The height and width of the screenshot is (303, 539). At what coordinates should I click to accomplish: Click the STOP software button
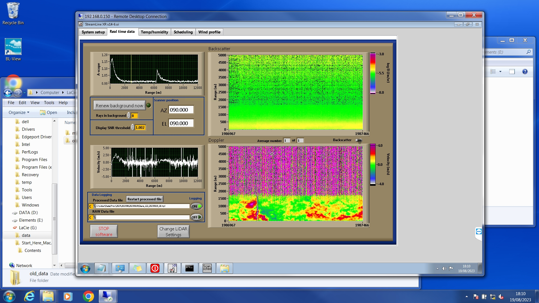pyautogui.click(x=104, y=231)
